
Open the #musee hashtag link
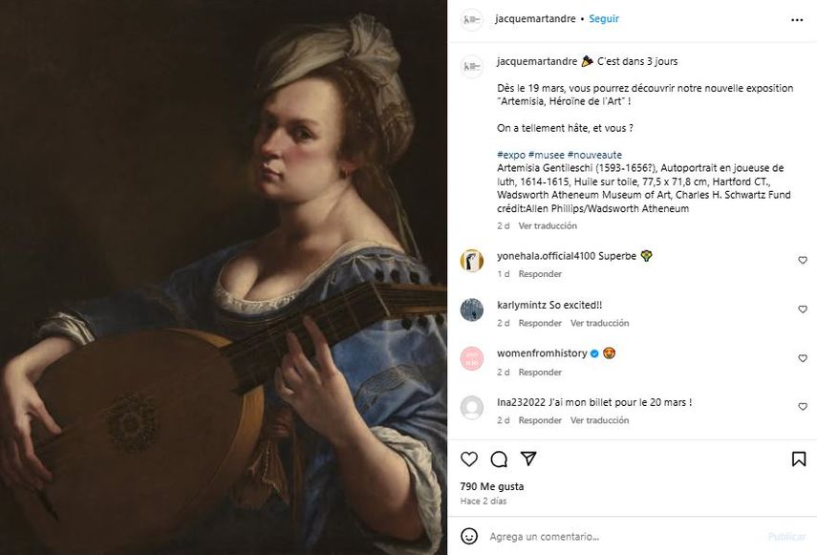click(545, 154)
